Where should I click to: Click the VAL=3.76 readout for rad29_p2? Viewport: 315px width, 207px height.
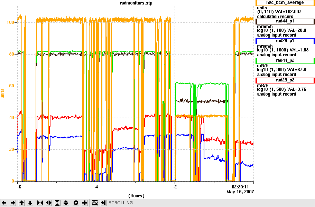pyautogui.click(x=297, y=89)
